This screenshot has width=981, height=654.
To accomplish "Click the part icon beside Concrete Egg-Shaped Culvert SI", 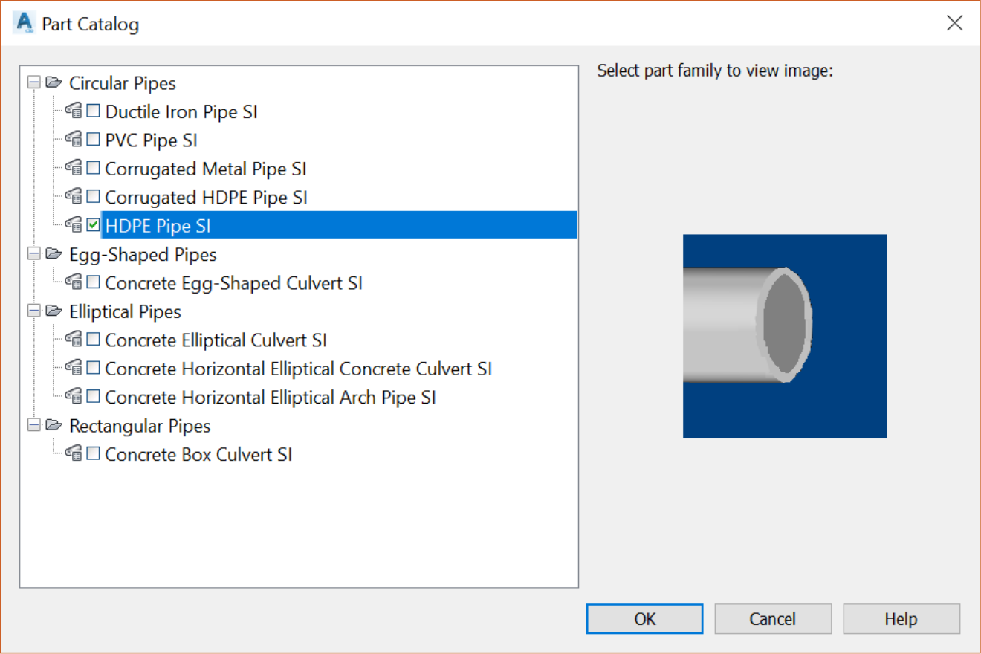I will pyautogui.click(x=74, y=282).
